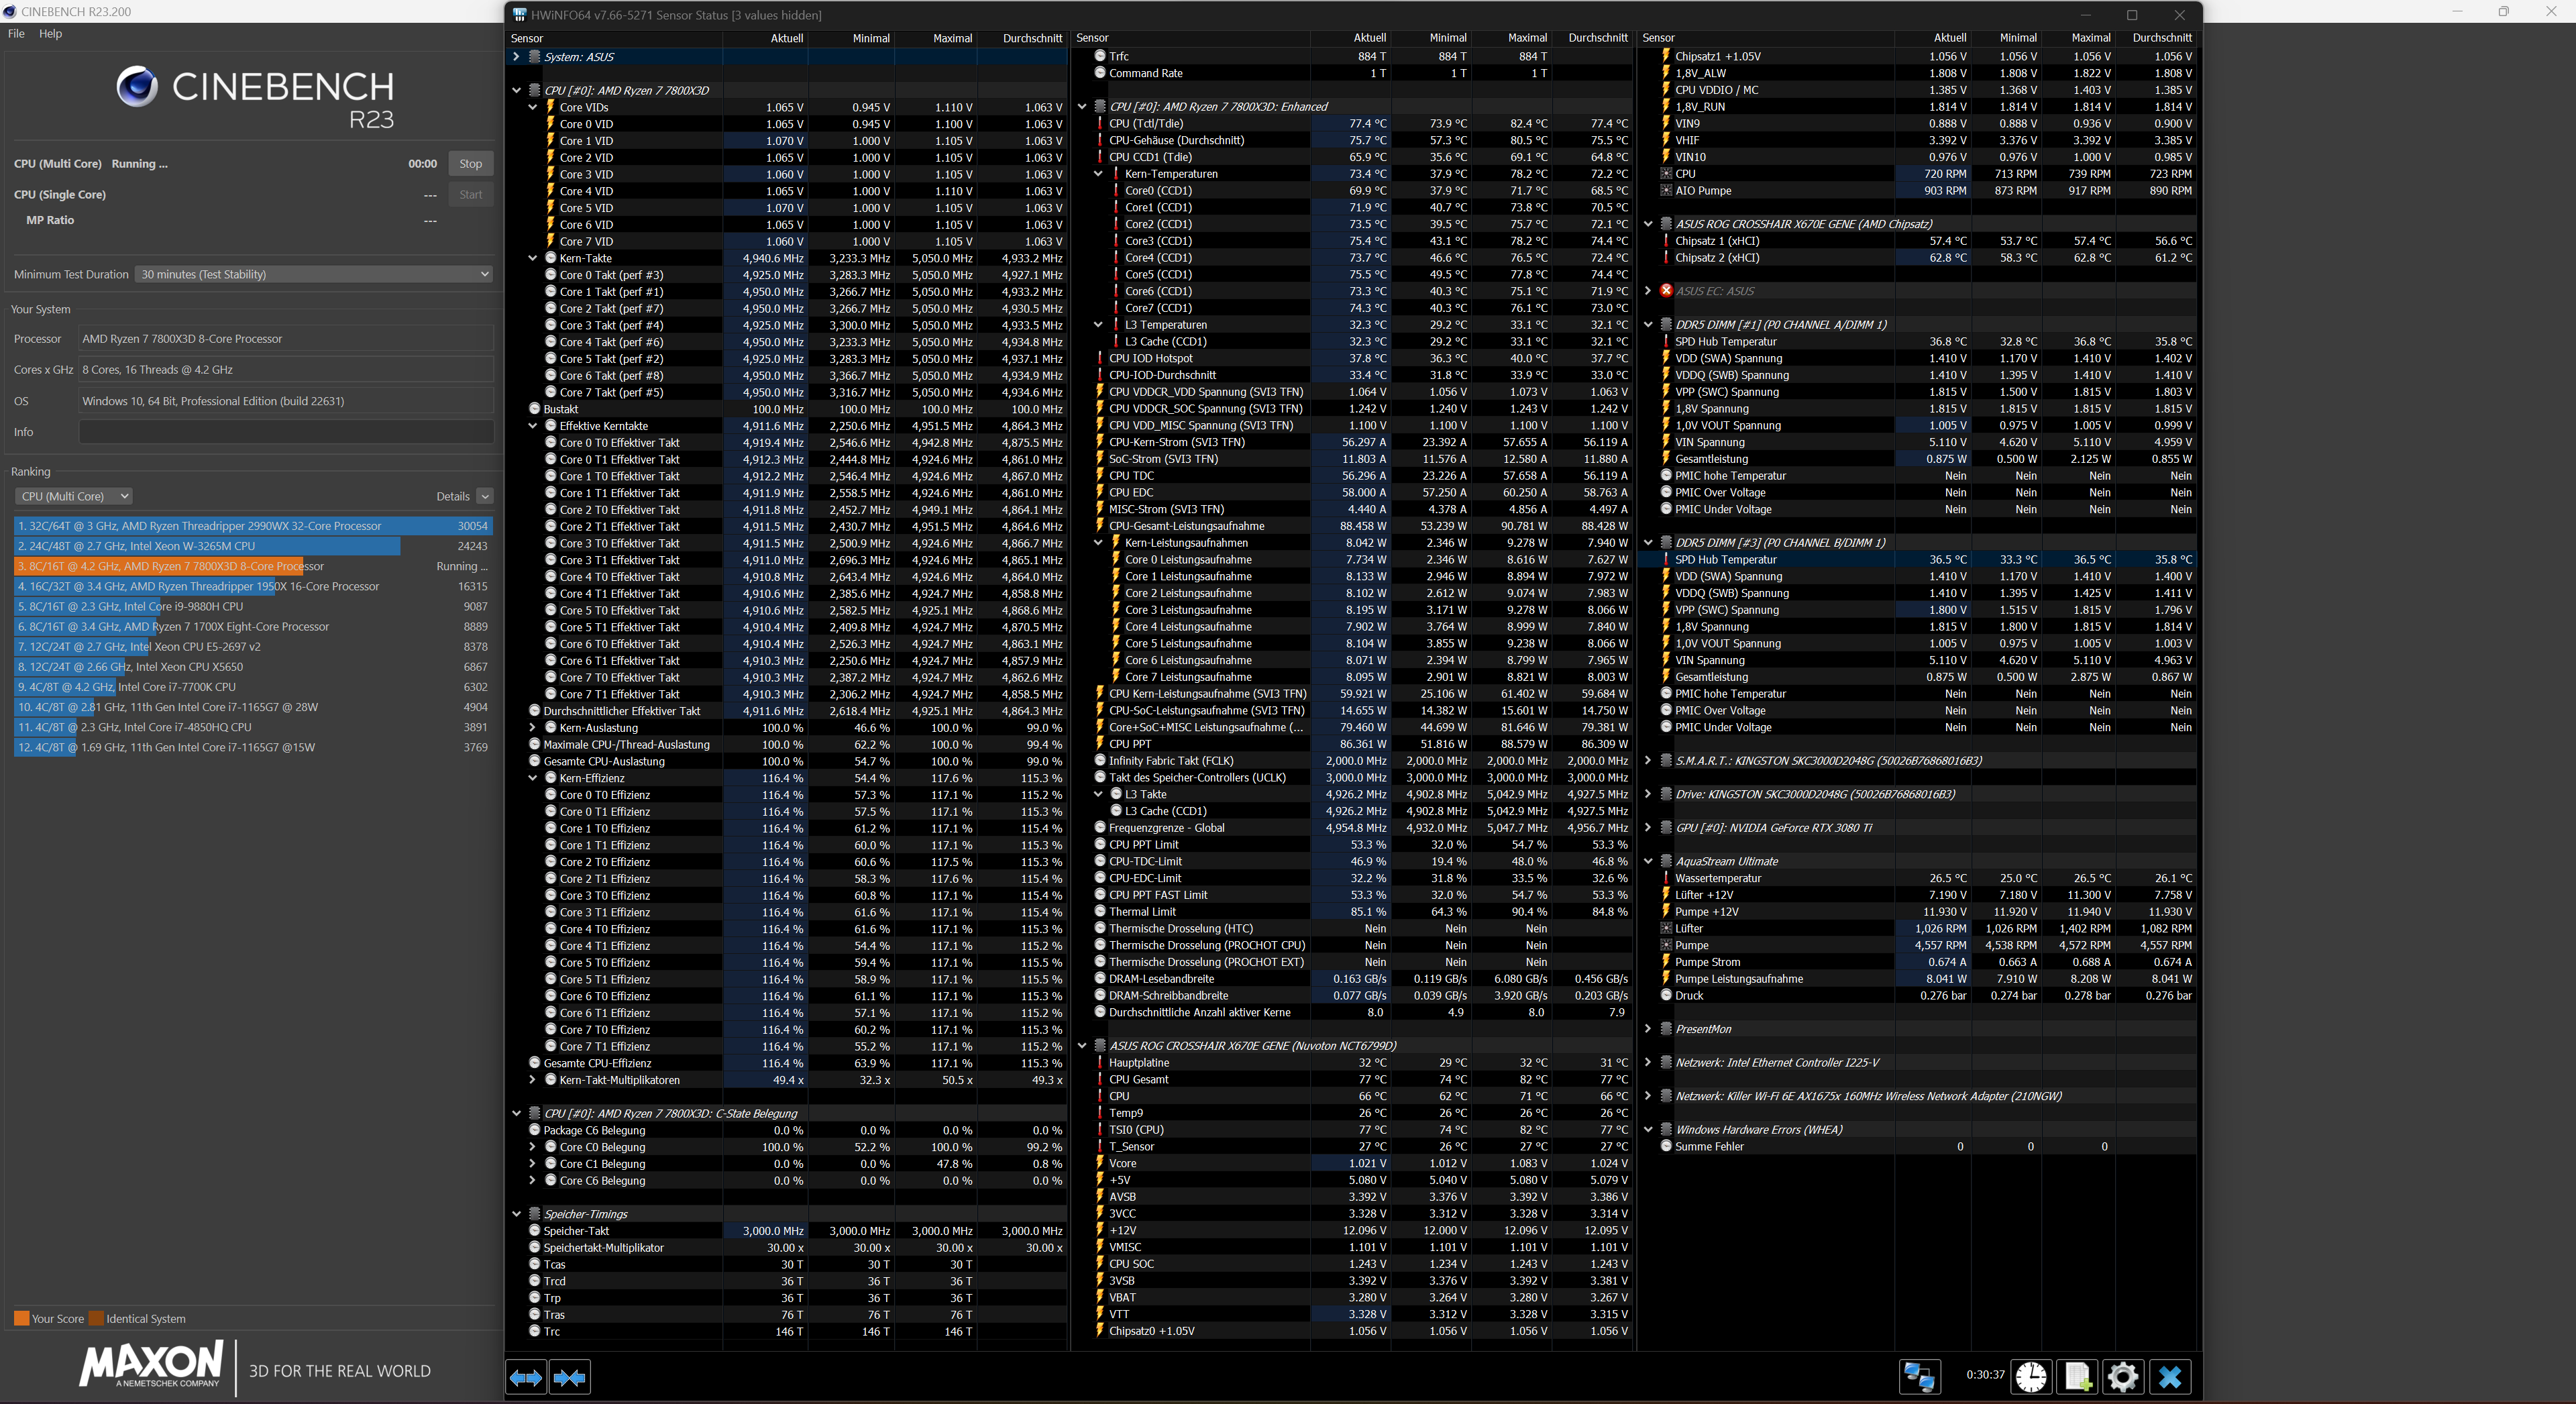Open the CPU (Multi Core) ranking dropdown

point(74,496)
